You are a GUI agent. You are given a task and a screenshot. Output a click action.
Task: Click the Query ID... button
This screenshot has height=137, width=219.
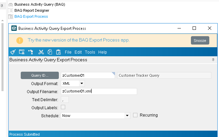[40, 75]
